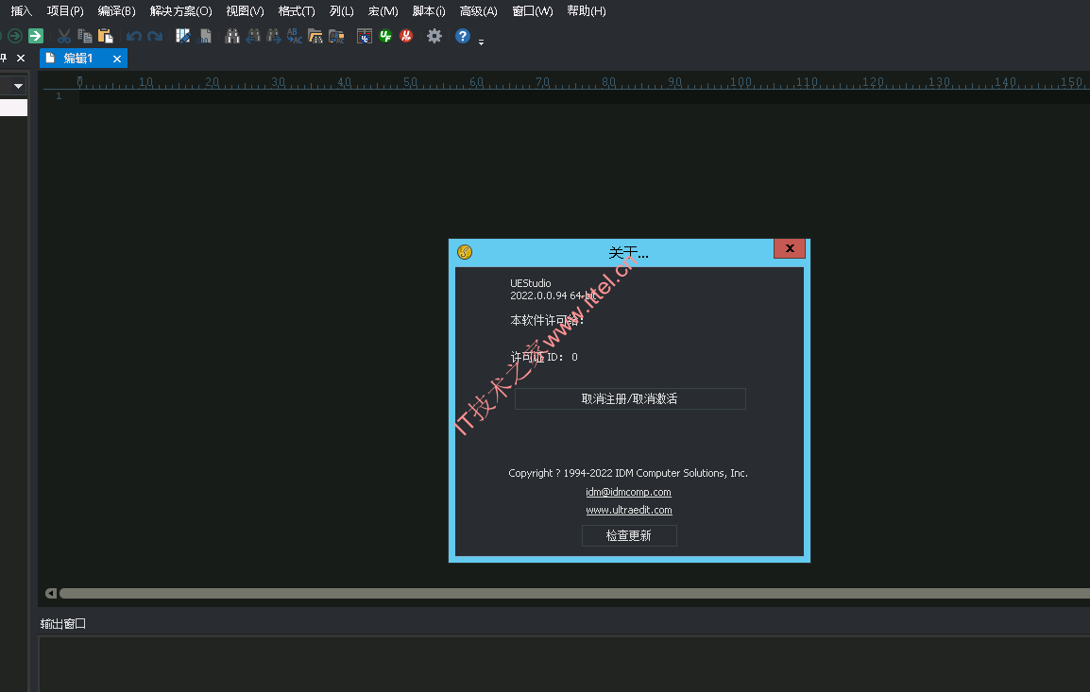This screenshot has width=1090, height=692.
Task: Open Find in Files folder icon
Action: [x=315, y=36]
